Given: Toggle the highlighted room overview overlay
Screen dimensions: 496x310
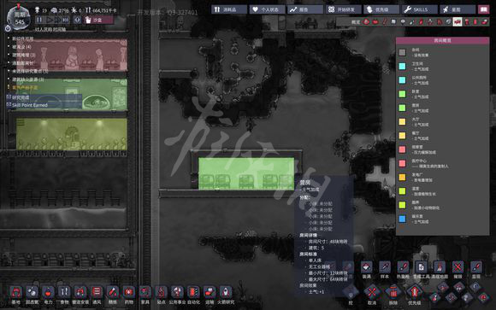Looking at the screenshot, I should pos(458,22).
